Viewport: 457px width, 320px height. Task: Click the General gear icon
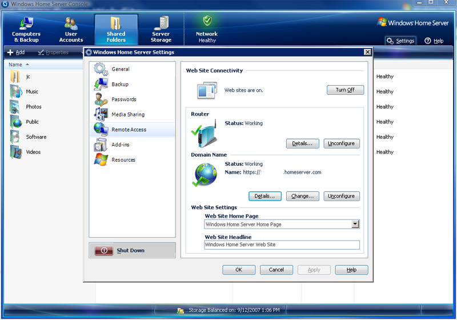[101, 69]
